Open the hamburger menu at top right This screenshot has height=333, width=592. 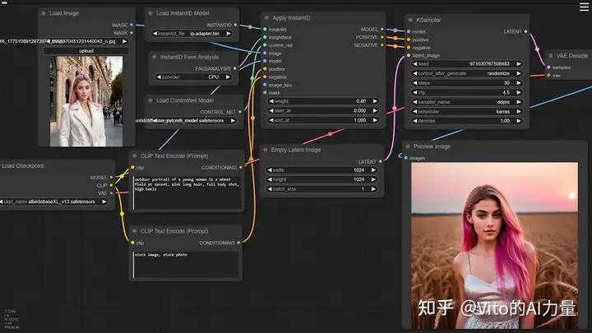(x=584, y=7)
